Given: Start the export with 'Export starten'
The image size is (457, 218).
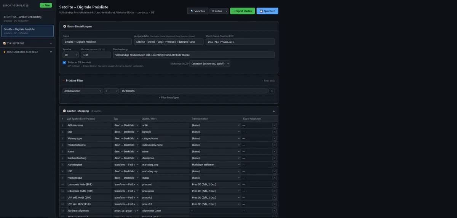Looking at the screenshot, I should (x=243, y=11).
